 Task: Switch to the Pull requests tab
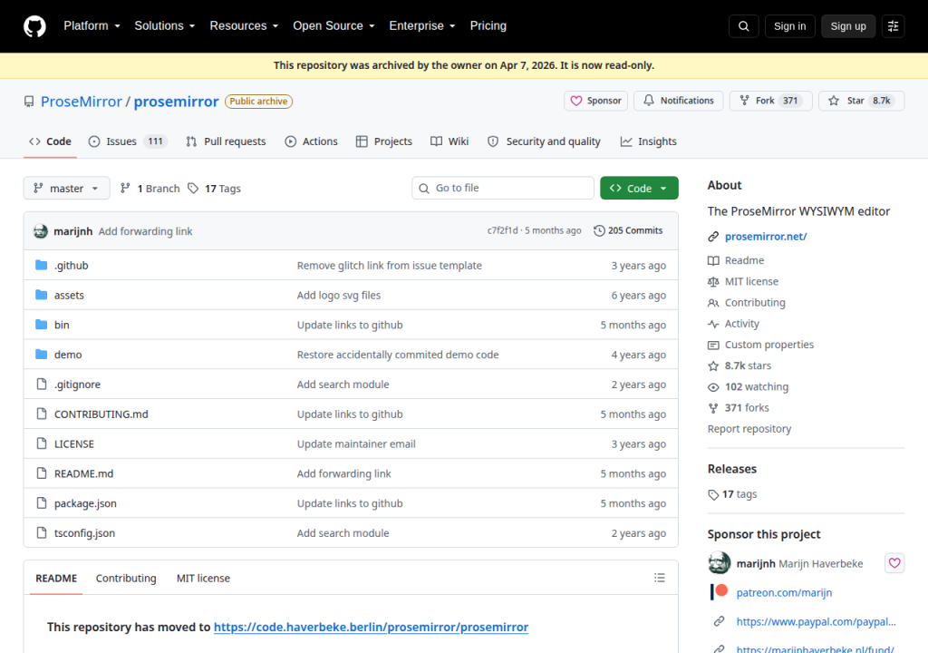click(x=226, y=141)
